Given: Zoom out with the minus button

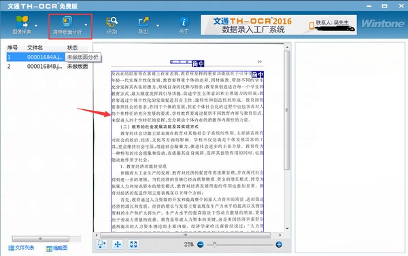Looking at the screenshot, I should 201,244.
